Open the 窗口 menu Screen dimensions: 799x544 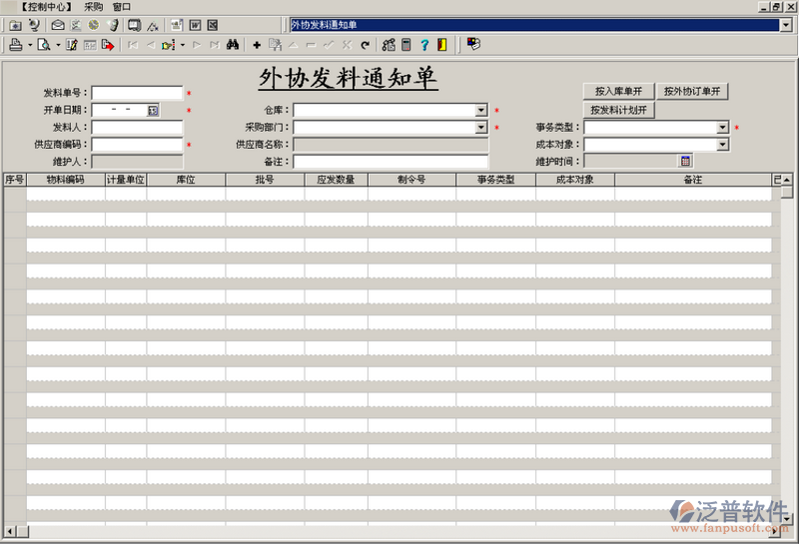[x=121, y=7]
